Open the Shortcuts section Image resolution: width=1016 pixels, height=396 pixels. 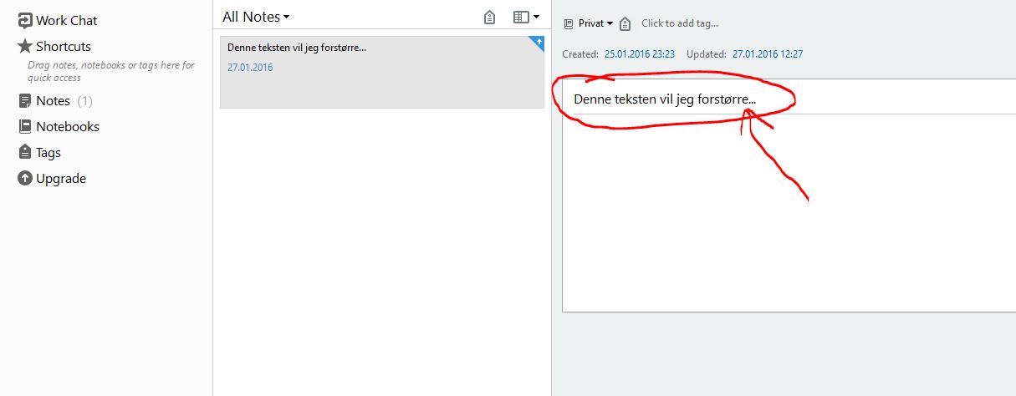click(x=54, y=46)
